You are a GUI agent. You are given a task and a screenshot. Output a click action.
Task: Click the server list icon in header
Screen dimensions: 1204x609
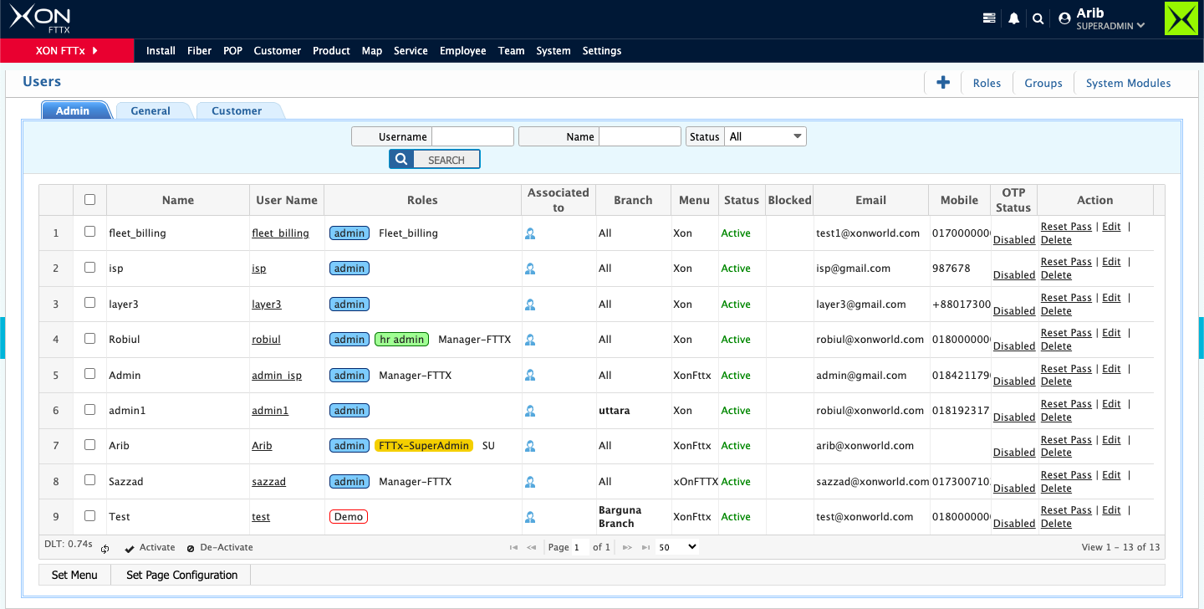[x=989, y=18]
